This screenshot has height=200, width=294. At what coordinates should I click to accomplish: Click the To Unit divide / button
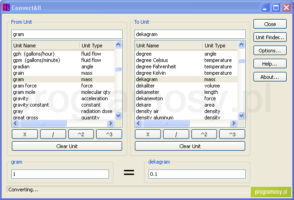coord(176,134)
